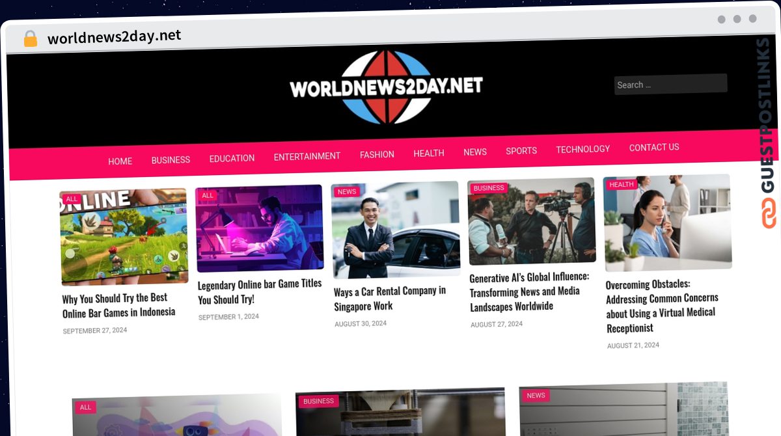Open the Legendary Online bar Game thumbnail
The width and height of the screenshot is (781, 436).
[x=260, y=228]
